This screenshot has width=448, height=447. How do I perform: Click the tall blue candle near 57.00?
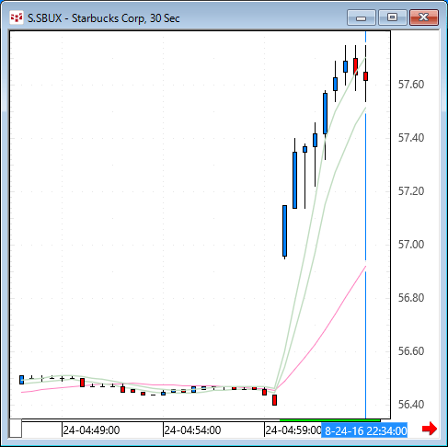tap(284, 231)
